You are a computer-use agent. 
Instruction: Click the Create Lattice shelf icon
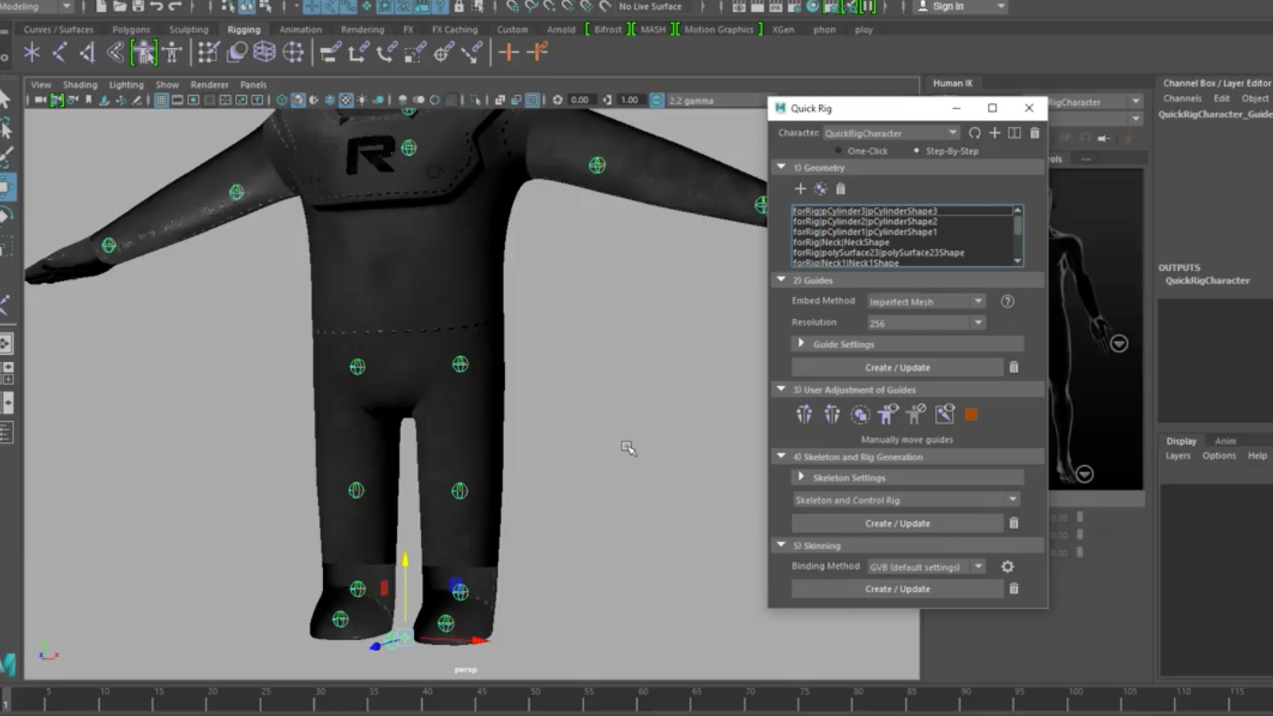(x=265, y=53)
